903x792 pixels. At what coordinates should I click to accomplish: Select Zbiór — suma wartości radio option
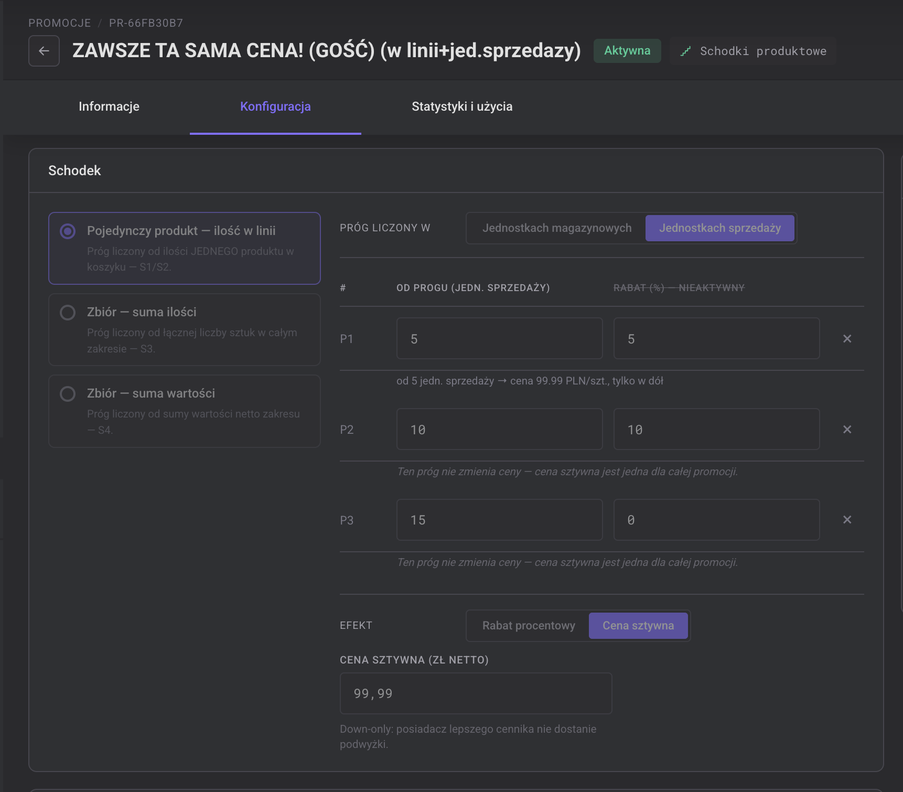tap(68, 394)
